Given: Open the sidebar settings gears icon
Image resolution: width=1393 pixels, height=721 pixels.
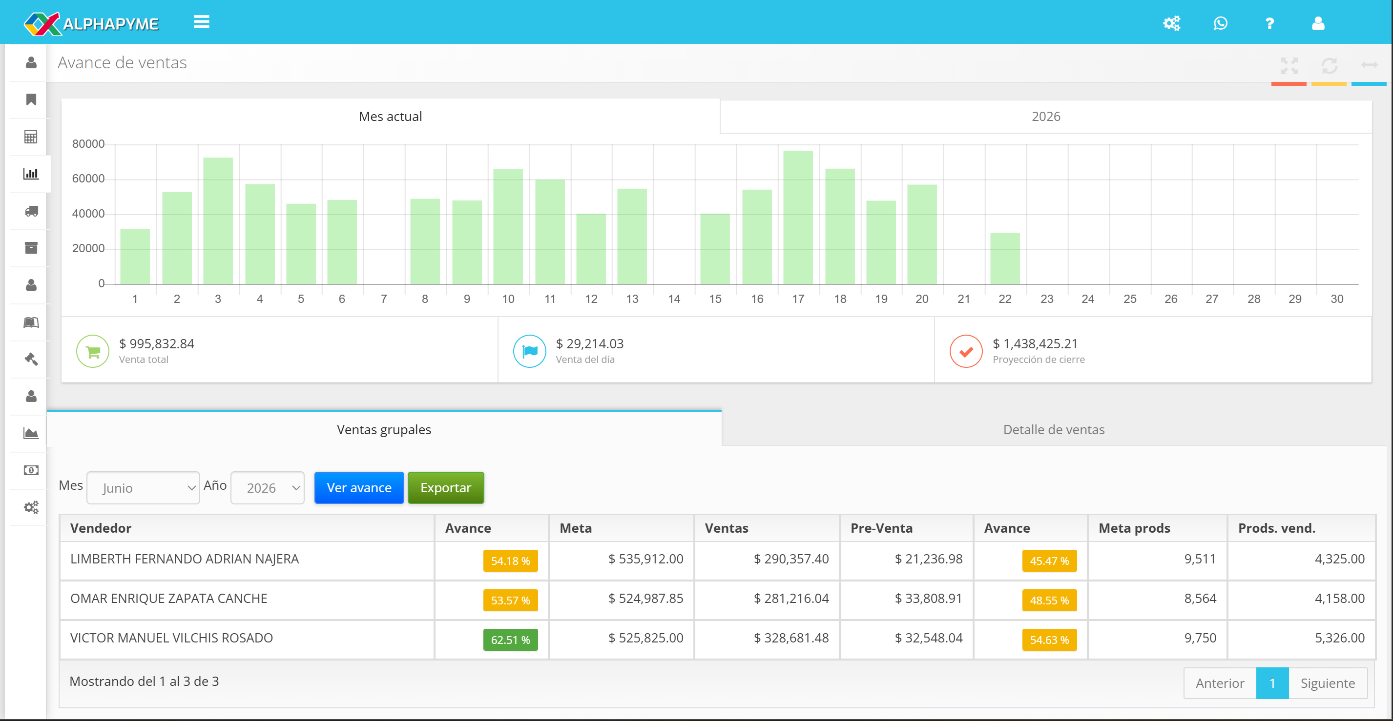Looking at the screenshot, I should pos(31,507).
